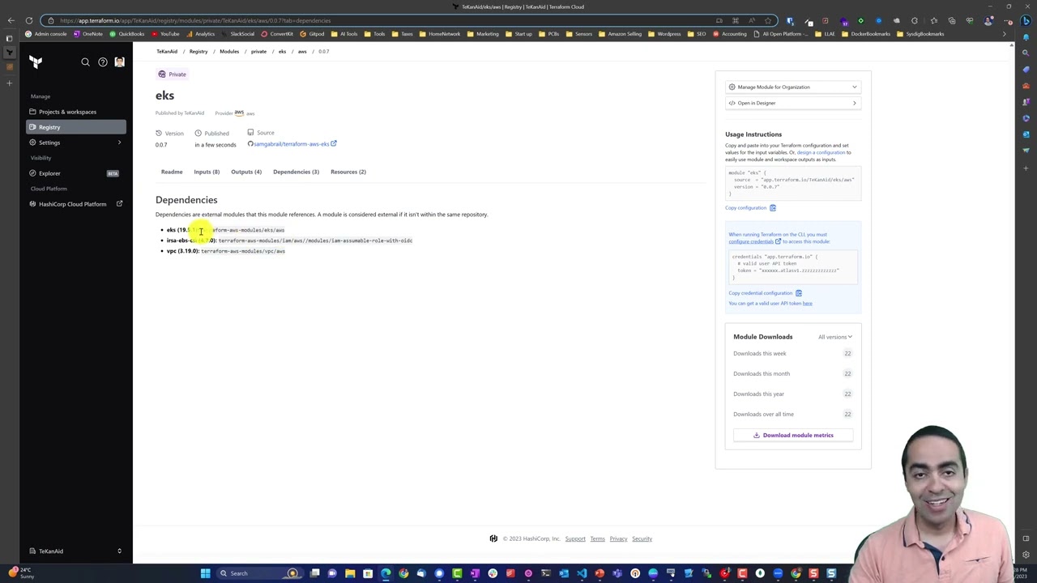Expand Manage Module for Organization dropdown
Viewport: 1037px width, 583px height.
[792, 87]
